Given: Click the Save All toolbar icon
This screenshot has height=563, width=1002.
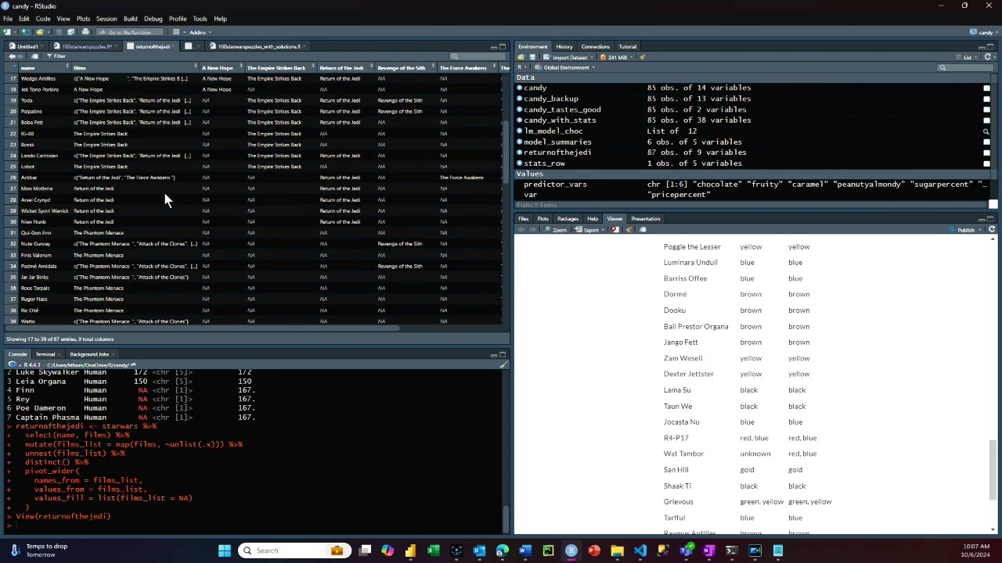Looking at the screenshot, I should (70, 32).
